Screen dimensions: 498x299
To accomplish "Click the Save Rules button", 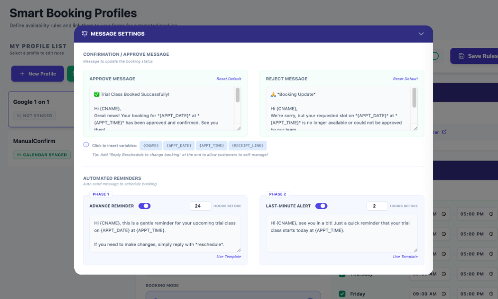I will (474, 56).
